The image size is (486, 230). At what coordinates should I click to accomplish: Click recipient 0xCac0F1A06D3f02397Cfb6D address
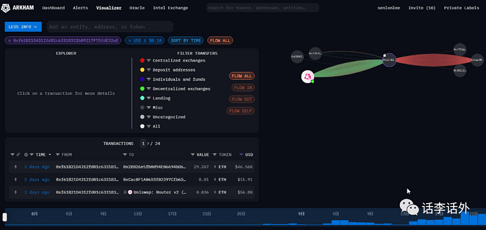coord(155,180)
